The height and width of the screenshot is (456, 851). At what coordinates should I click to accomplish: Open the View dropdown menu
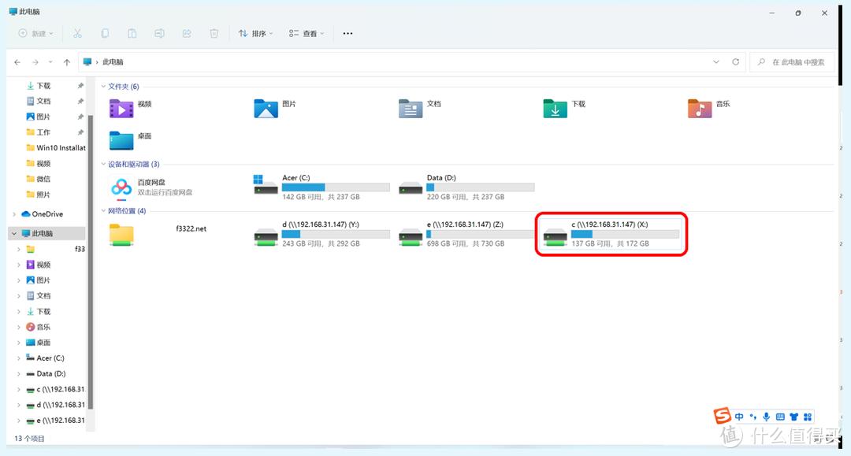point(306,34)
